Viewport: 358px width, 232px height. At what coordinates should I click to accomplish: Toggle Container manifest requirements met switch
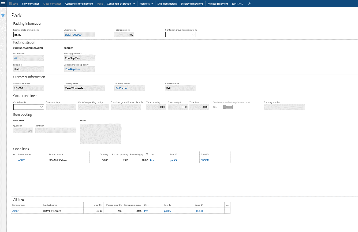pos(228,107)
